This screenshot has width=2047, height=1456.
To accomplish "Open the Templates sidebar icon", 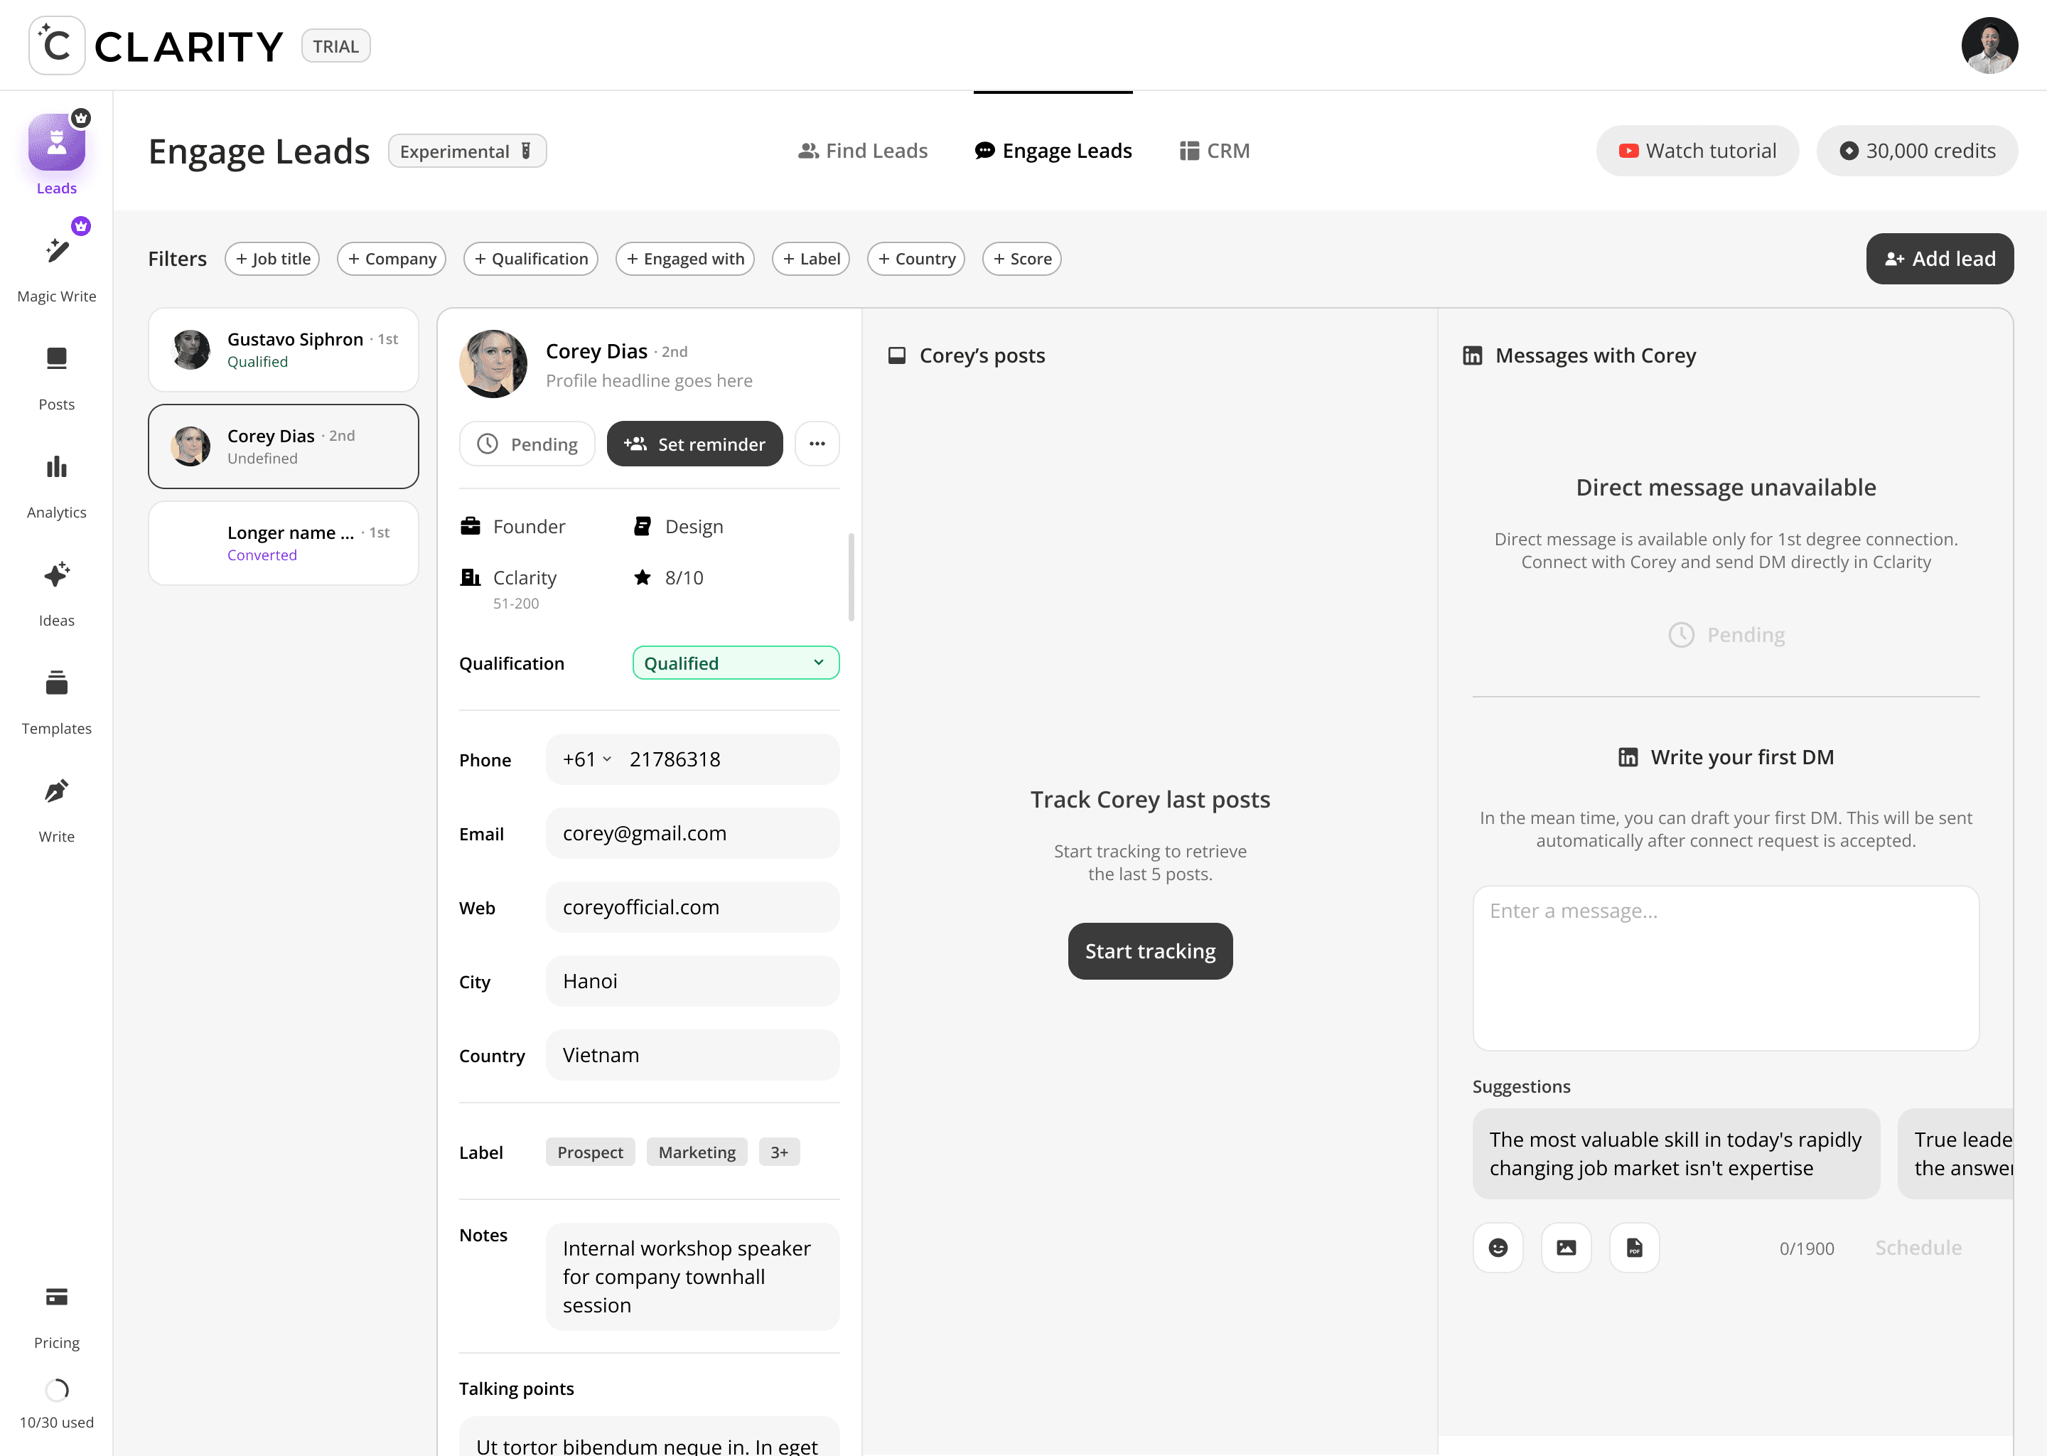I will 56,684.
